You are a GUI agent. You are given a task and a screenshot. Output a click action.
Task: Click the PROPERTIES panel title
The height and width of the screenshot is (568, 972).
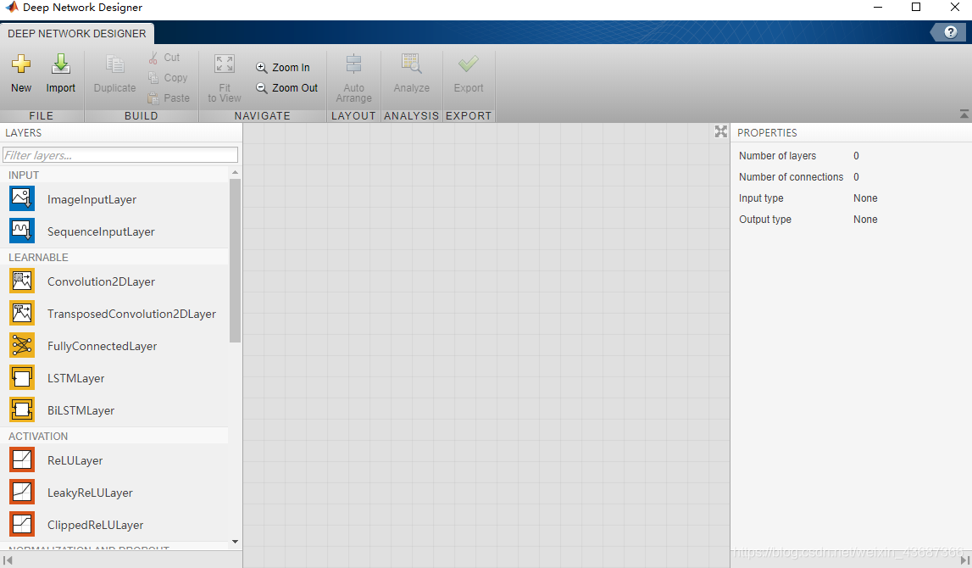tap(767, 133)
